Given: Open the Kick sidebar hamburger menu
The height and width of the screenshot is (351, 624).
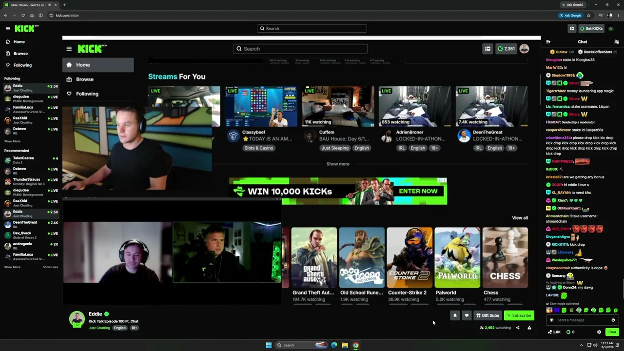Looking at the screenshot, I should click(8, 29).
